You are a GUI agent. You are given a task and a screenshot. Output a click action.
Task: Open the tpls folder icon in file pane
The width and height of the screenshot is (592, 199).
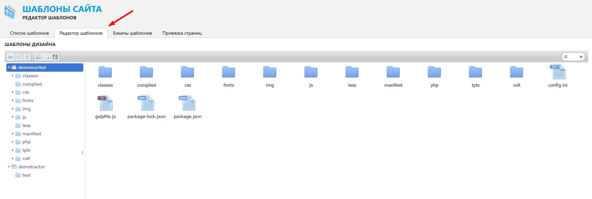[475, 72]
